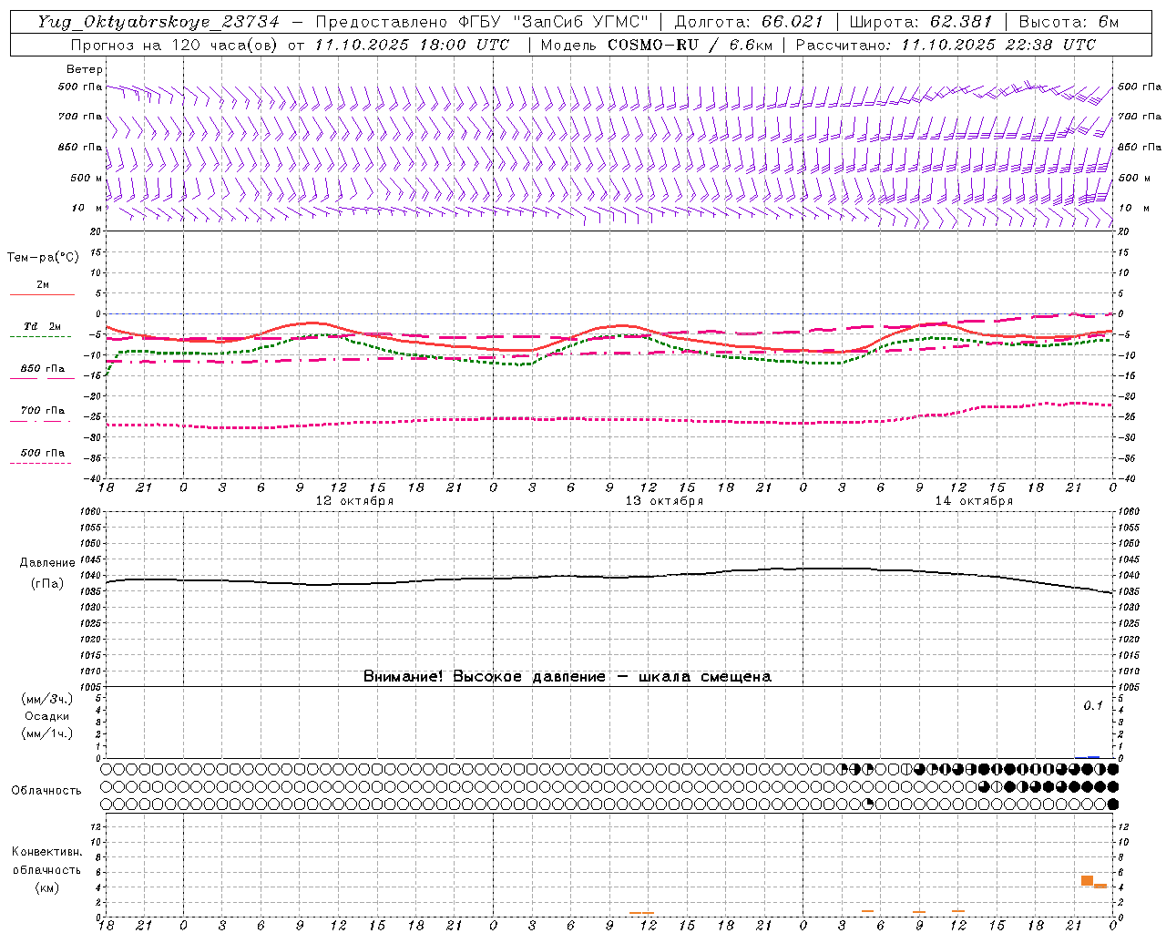
Task: Click the '0.1' precipitation amount value
Action: click(x=1092, y=705)
